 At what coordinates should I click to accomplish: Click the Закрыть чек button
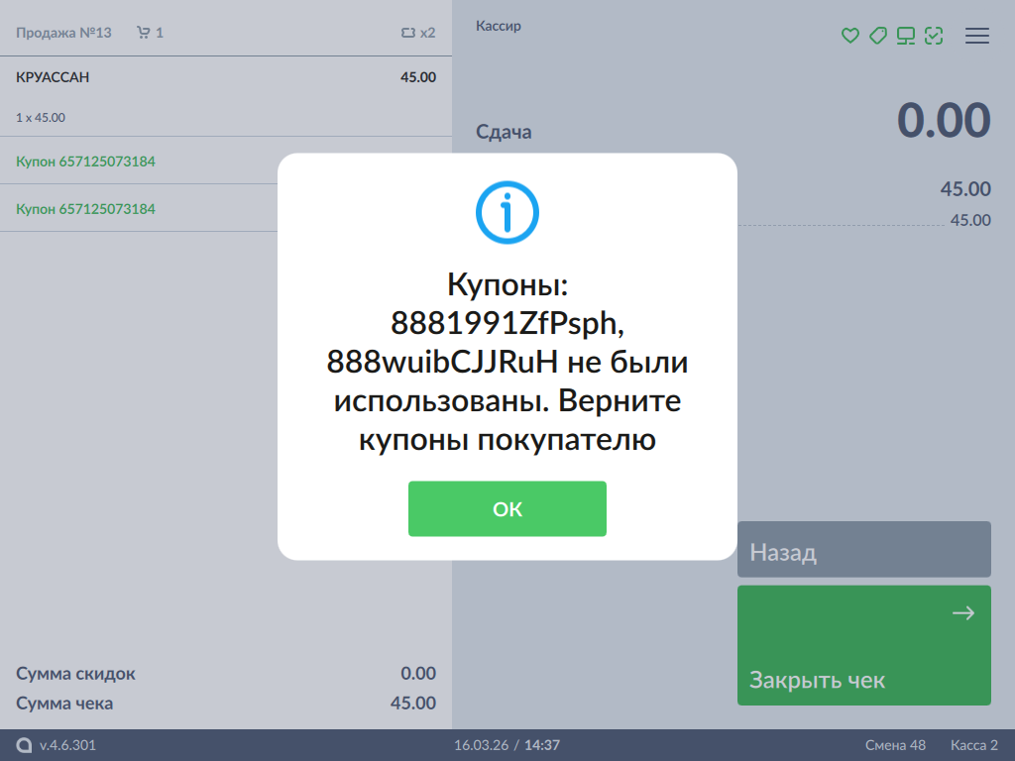tap(863, 646)
